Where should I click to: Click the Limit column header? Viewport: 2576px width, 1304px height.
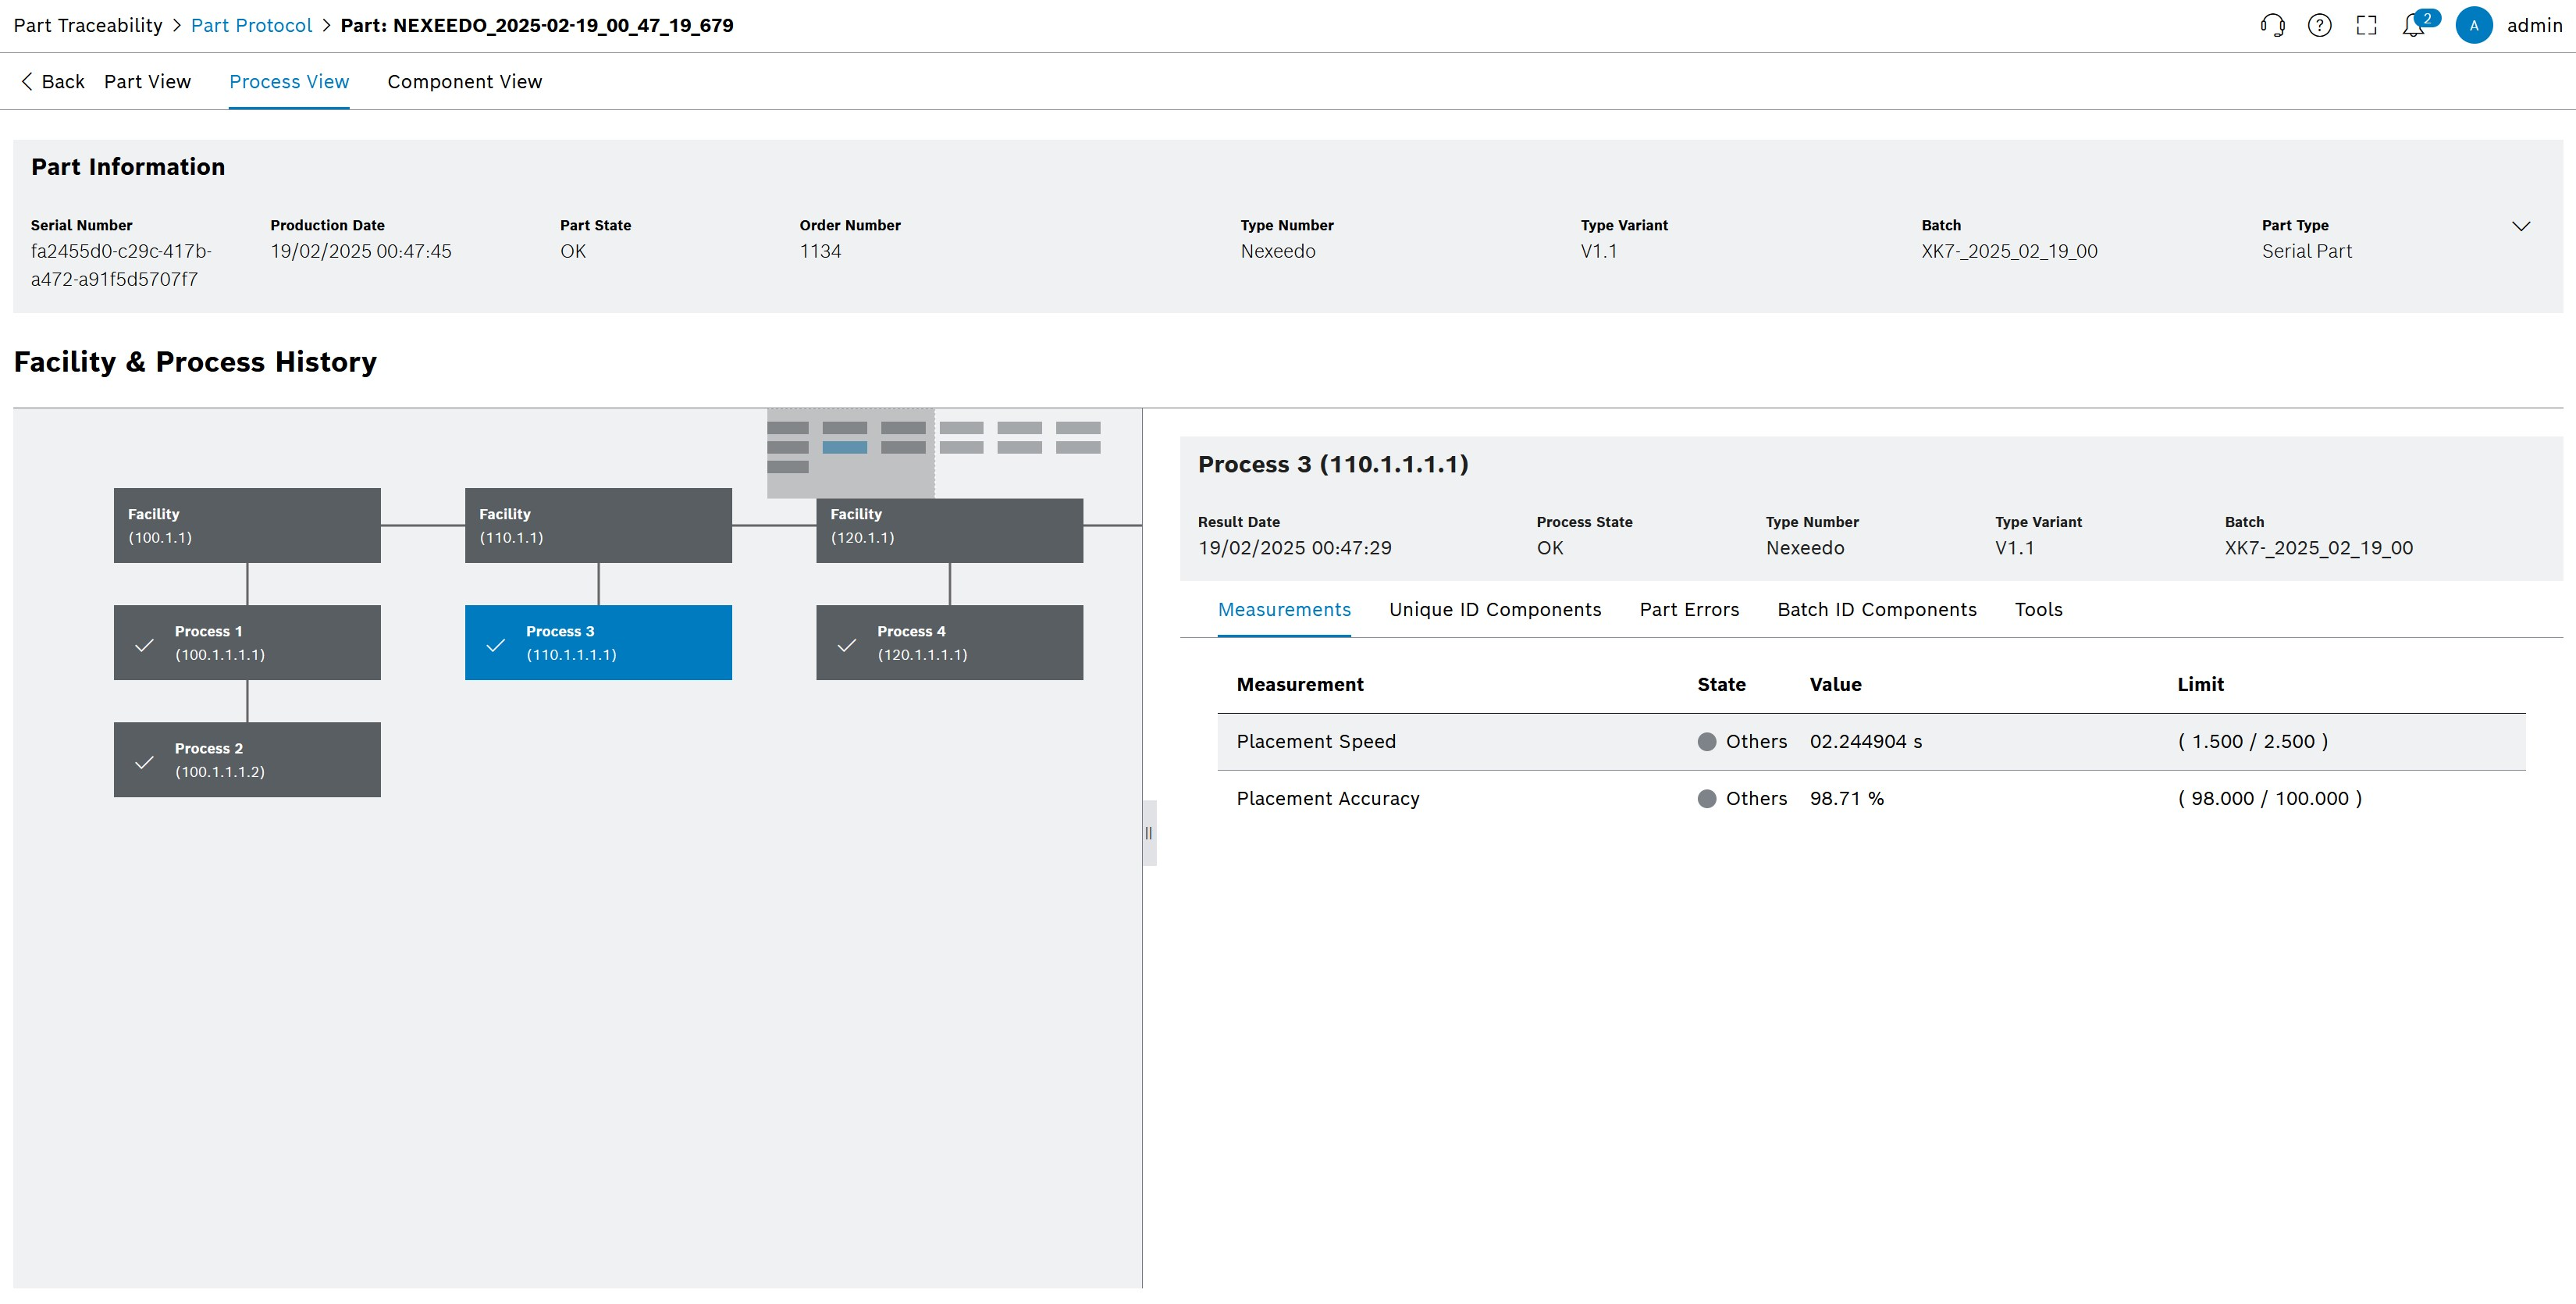(x=2200, y=685)
